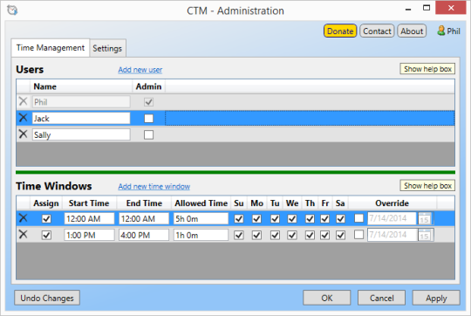The height and width of the screenshot is (316, 471).
Task: Click the Override column header
Action: pos(392,203)
